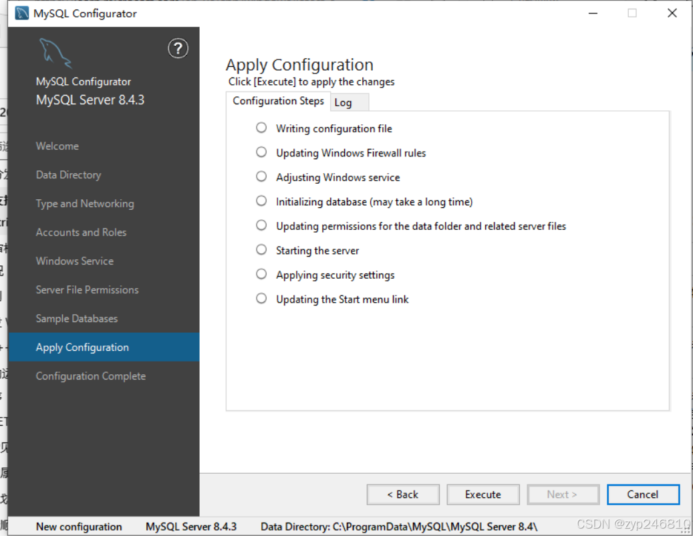Close the MySQL Configurator window
The width and height of the screenshot is (693, 536).
point(672,13)
